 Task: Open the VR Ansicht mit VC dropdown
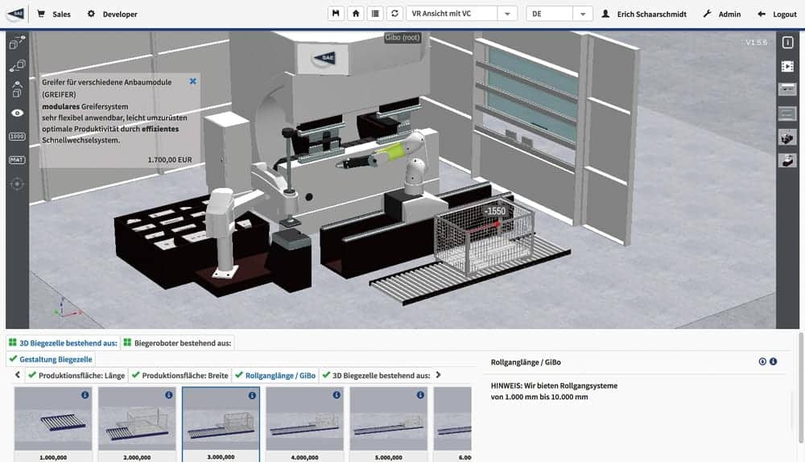pos(461,14)
